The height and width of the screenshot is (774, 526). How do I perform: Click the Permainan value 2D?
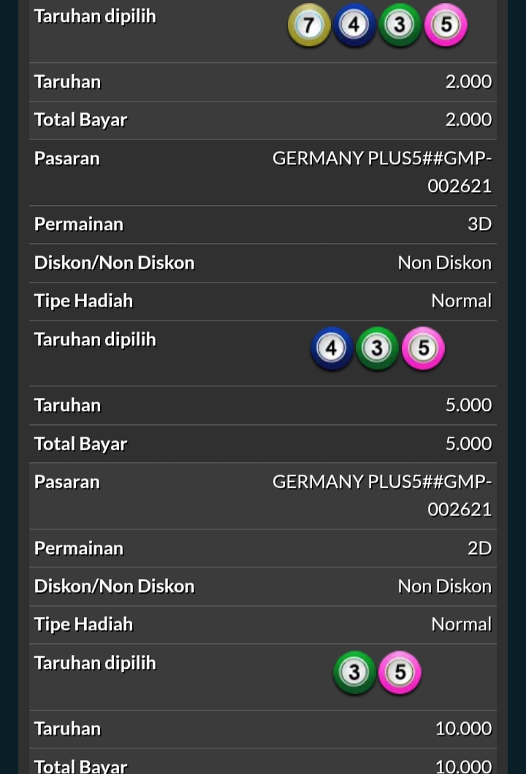click(x=479, y=548)
